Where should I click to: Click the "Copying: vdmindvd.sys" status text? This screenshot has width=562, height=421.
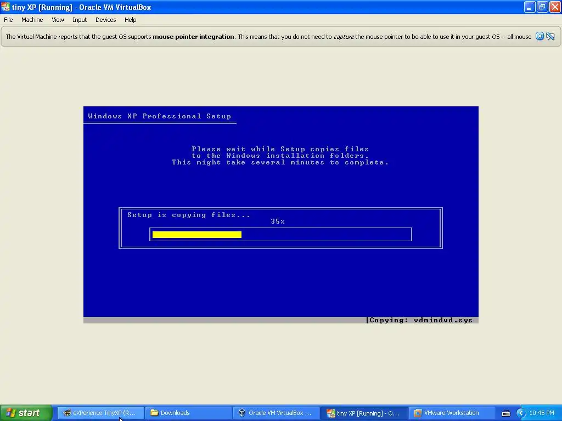coord(421,320)
